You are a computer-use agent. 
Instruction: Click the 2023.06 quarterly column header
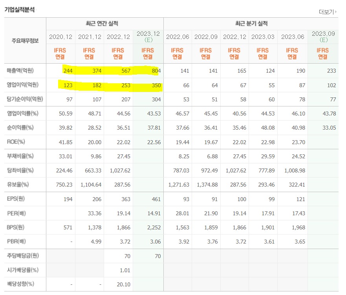[293, 37]
